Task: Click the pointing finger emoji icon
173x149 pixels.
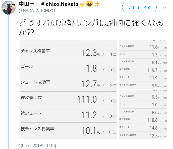Action: [82, 4]
